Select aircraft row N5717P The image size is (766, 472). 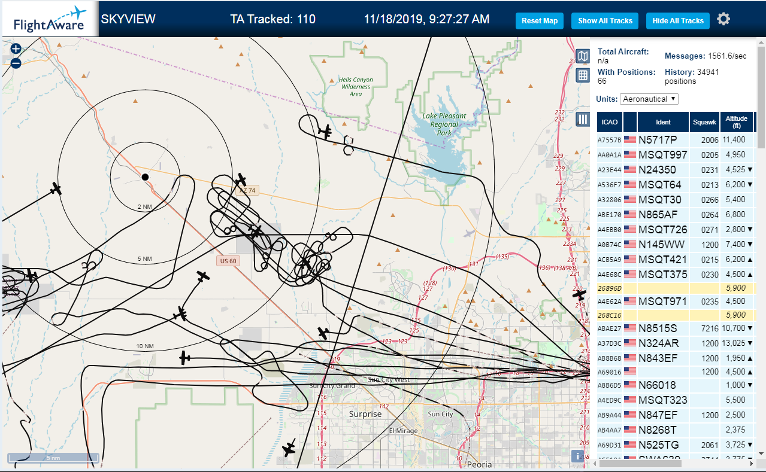click(x=676, y=140)
